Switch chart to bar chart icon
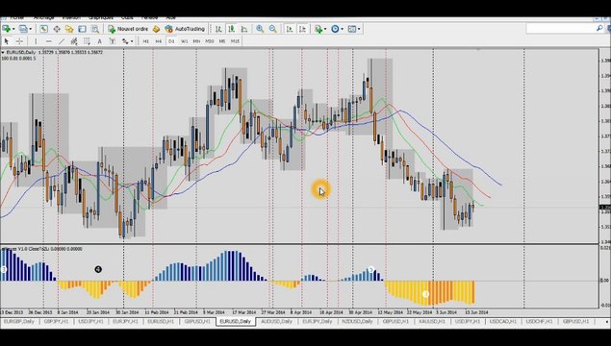Screen dimensions: 611x346 (218, 29)
